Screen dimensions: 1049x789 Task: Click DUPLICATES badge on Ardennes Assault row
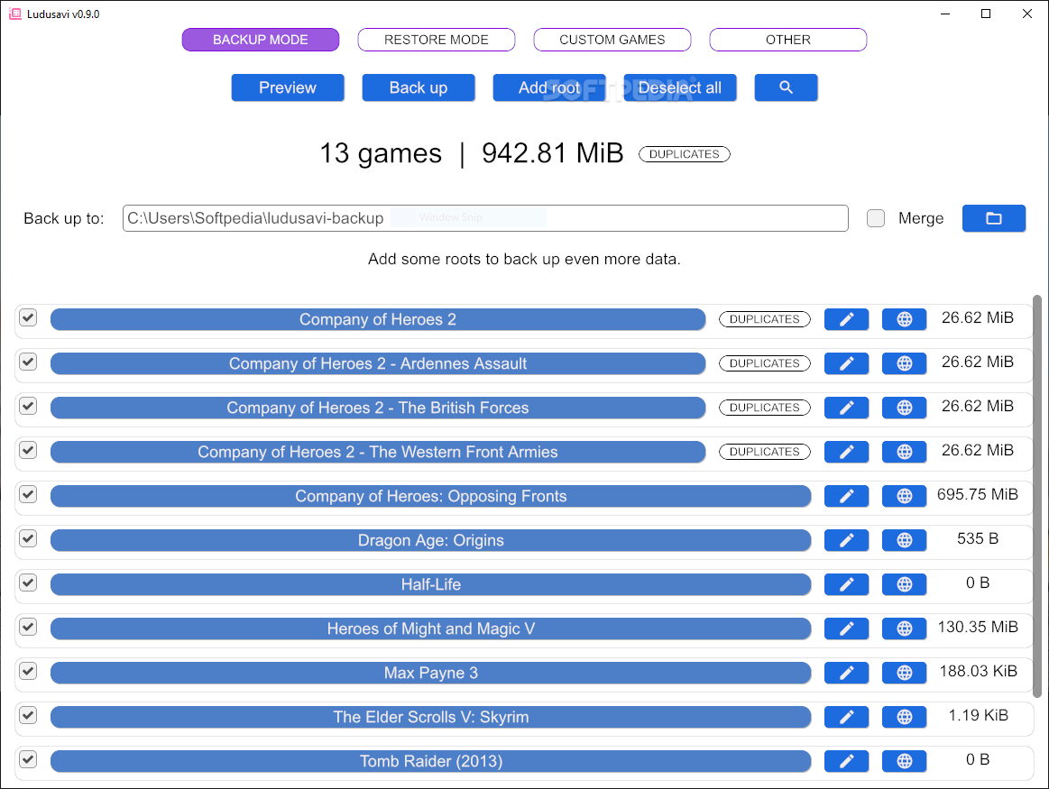[765, 363]
